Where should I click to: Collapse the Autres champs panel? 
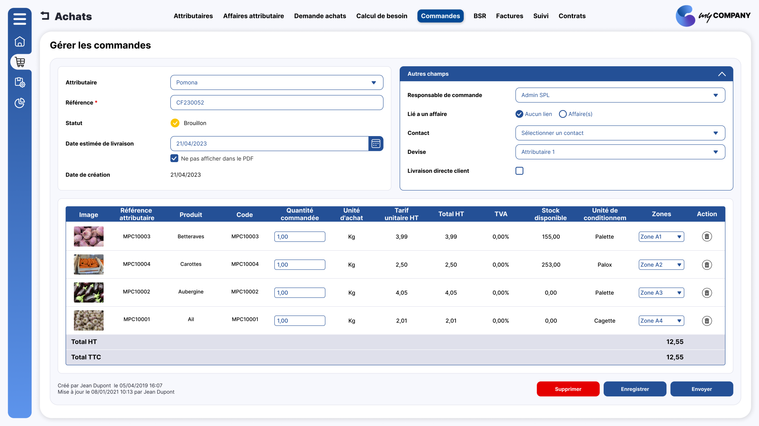[x=722, y=74]
